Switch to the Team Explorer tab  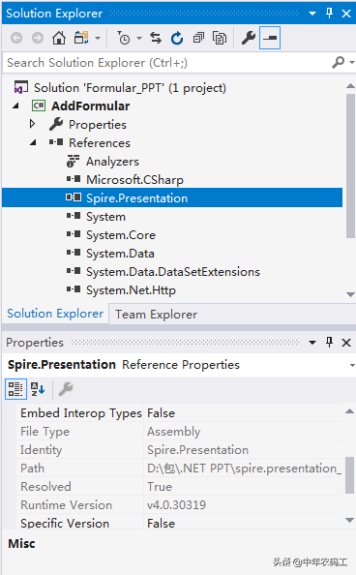pos(156,315)
